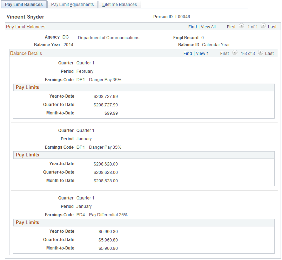Click the next-record arrow beside Last
Viewport: 282px width, 260px height.
coord(263,26)
